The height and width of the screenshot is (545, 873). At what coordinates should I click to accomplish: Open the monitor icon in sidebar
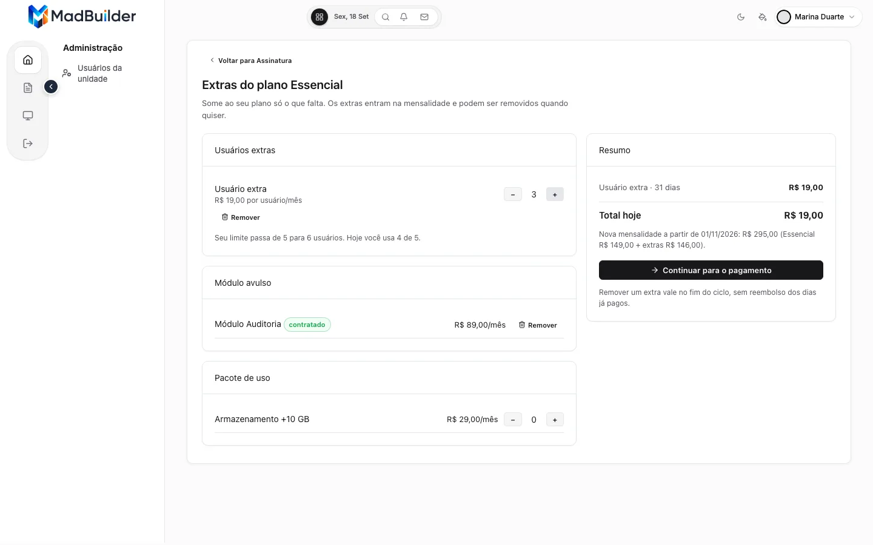[x=28, y=116]
